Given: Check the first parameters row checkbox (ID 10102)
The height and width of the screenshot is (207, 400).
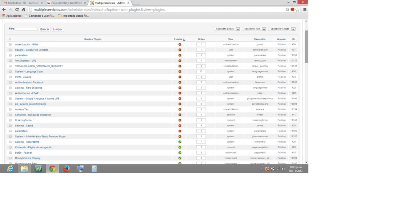Looking at the screenshot, I should pyautogui.click(x=10, y=55).
